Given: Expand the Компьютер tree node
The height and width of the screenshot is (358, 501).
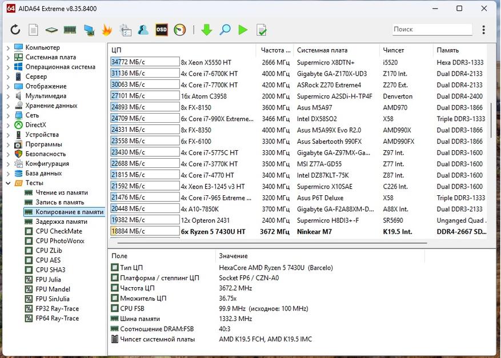Looking at the screenshot, I should 9,47.
